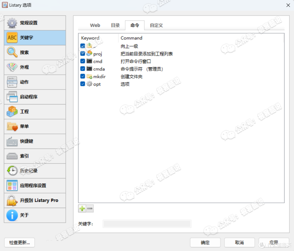Click the 应用 button
Image resolution: width=294 pixels, height=251 pixels.
274,243
